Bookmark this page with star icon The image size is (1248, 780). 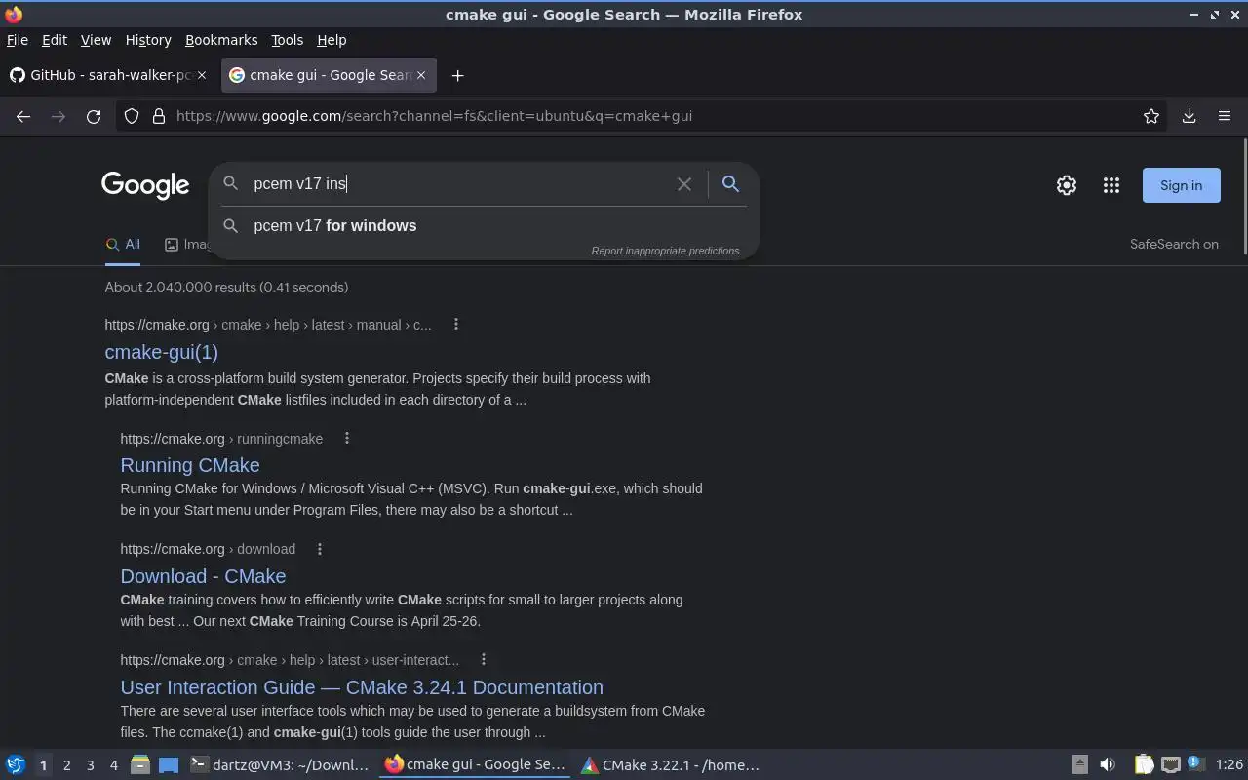tap(1151, 116)
